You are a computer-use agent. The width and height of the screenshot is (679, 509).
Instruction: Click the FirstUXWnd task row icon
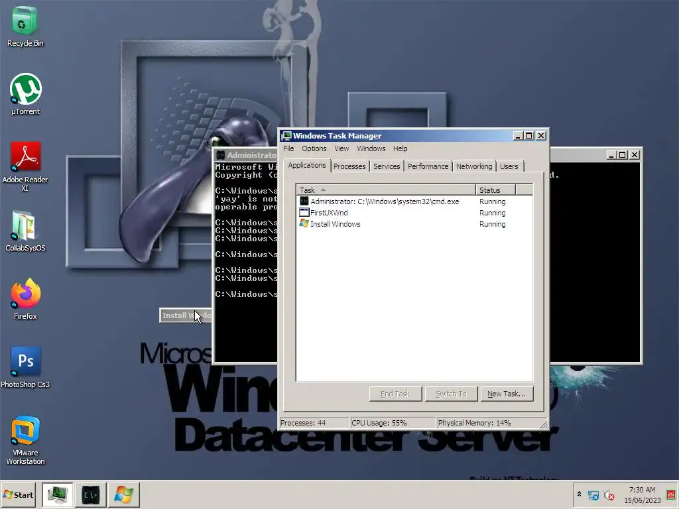click(304, 213)
